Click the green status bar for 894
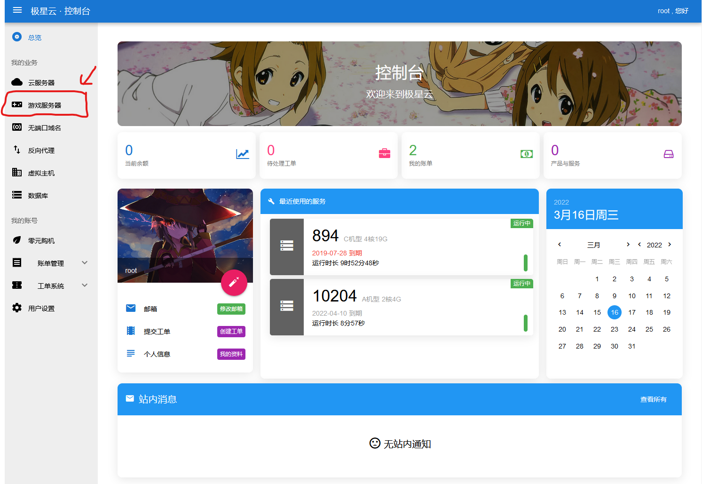702x484 pixels. (526, 262)
